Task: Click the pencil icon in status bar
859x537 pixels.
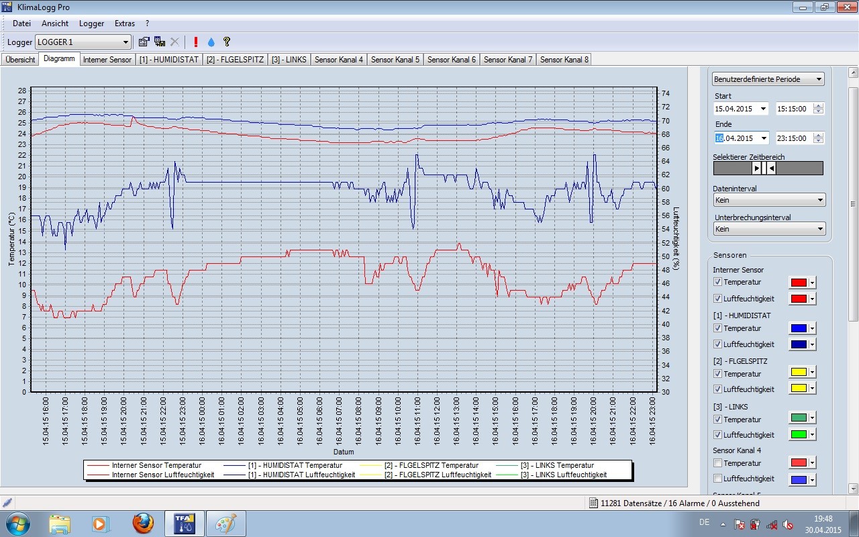Action: (x=7, y=502)
